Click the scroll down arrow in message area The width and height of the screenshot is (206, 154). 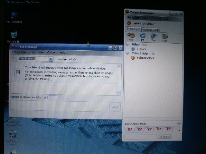pyautogui.click(x=119, y=93)
